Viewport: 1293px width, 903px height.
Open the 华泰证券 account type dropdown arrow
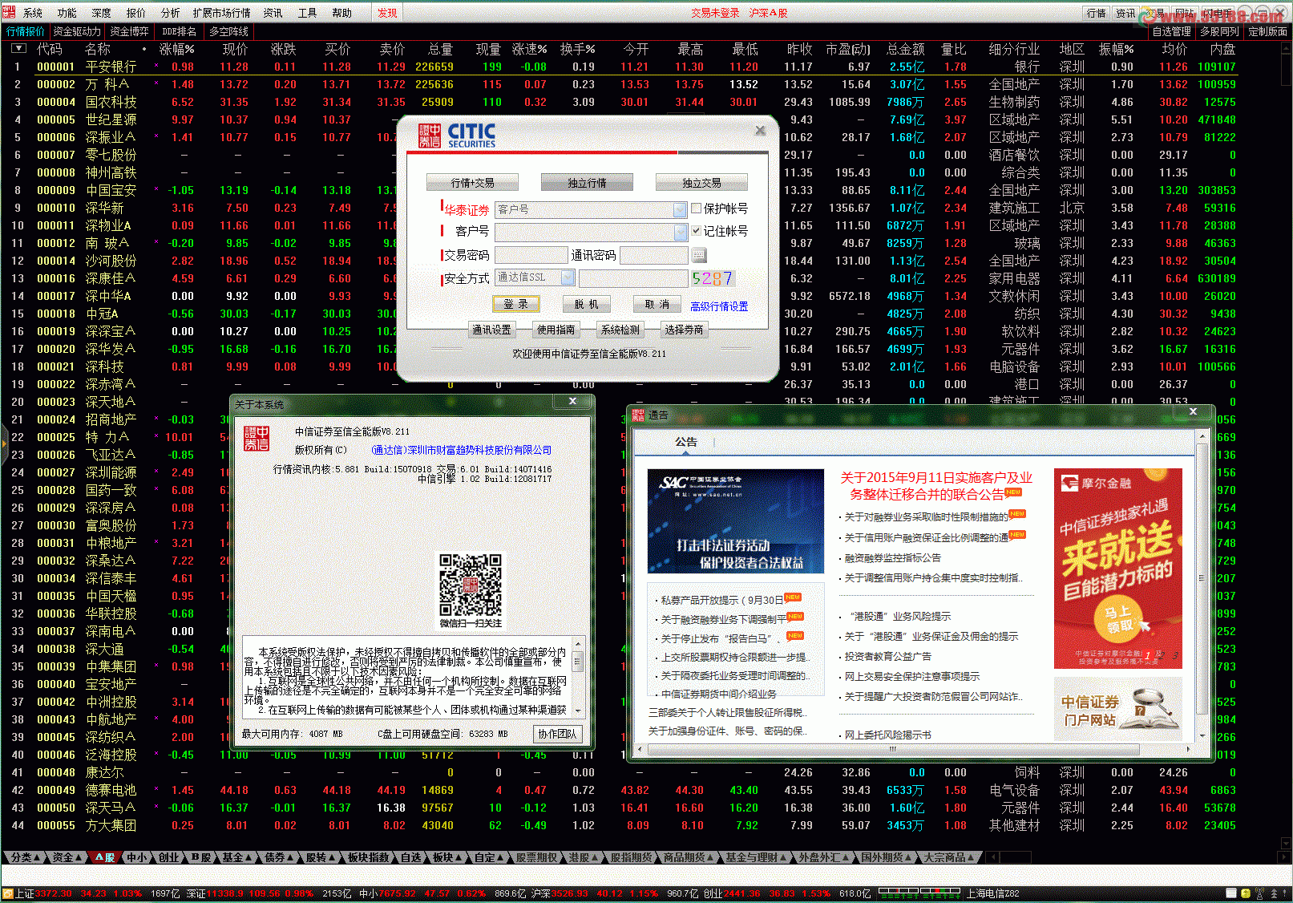tap(680, 209)
